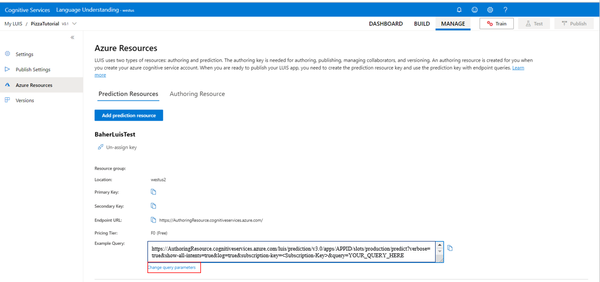Image resolution: width=600 pixels, height=282 pixels.
Task: Click the Publish Settings arrow icon
Action: [7, 69]
